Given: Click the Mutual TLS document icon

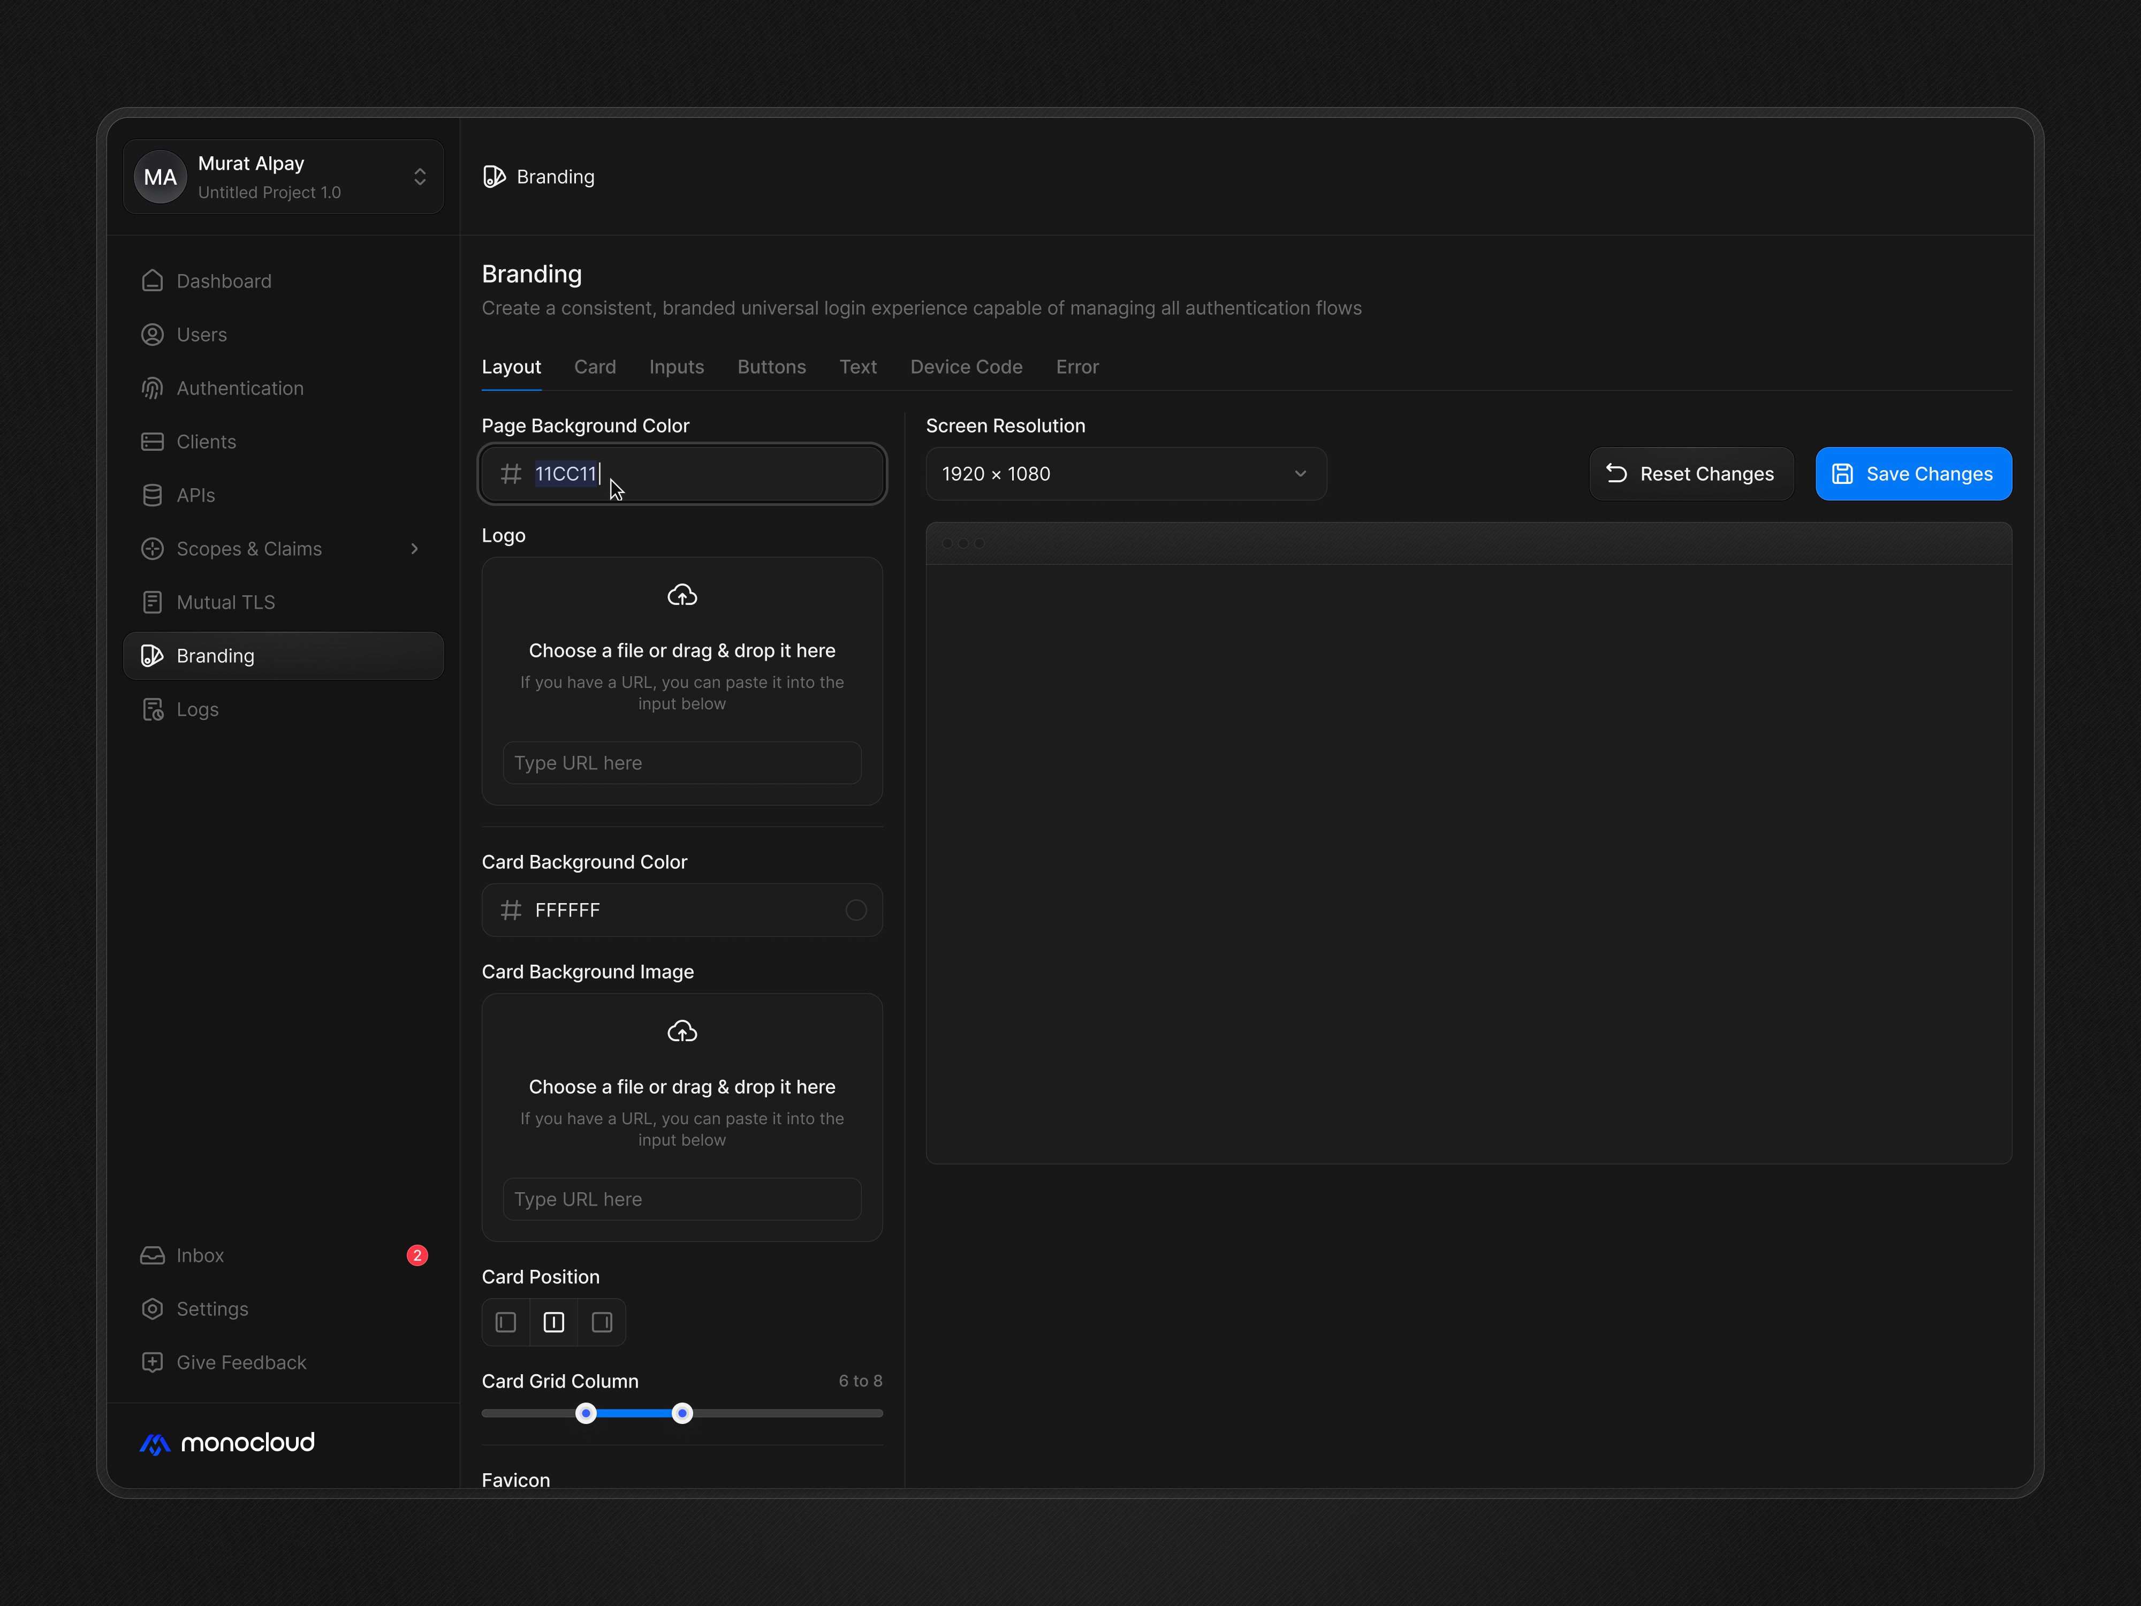Looking at the screenshot, I should [152, 602].
